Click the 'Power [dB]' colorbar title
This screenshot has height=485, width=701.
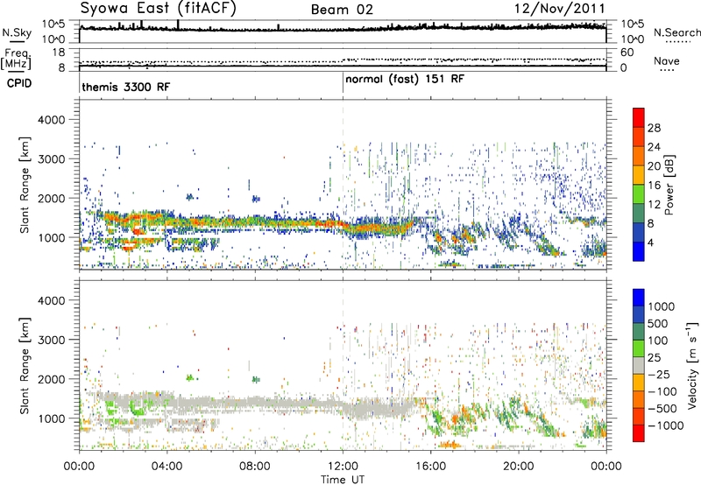[669, 185]
